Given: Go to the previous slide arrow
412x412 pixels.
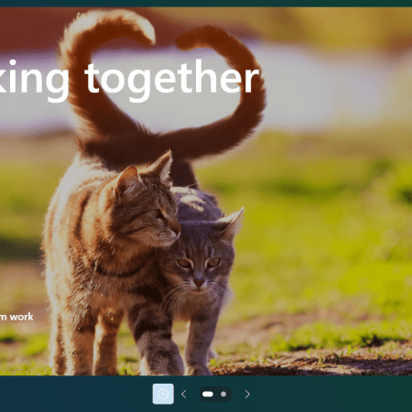Looking at the screenshot, I should tap(184, 394).
